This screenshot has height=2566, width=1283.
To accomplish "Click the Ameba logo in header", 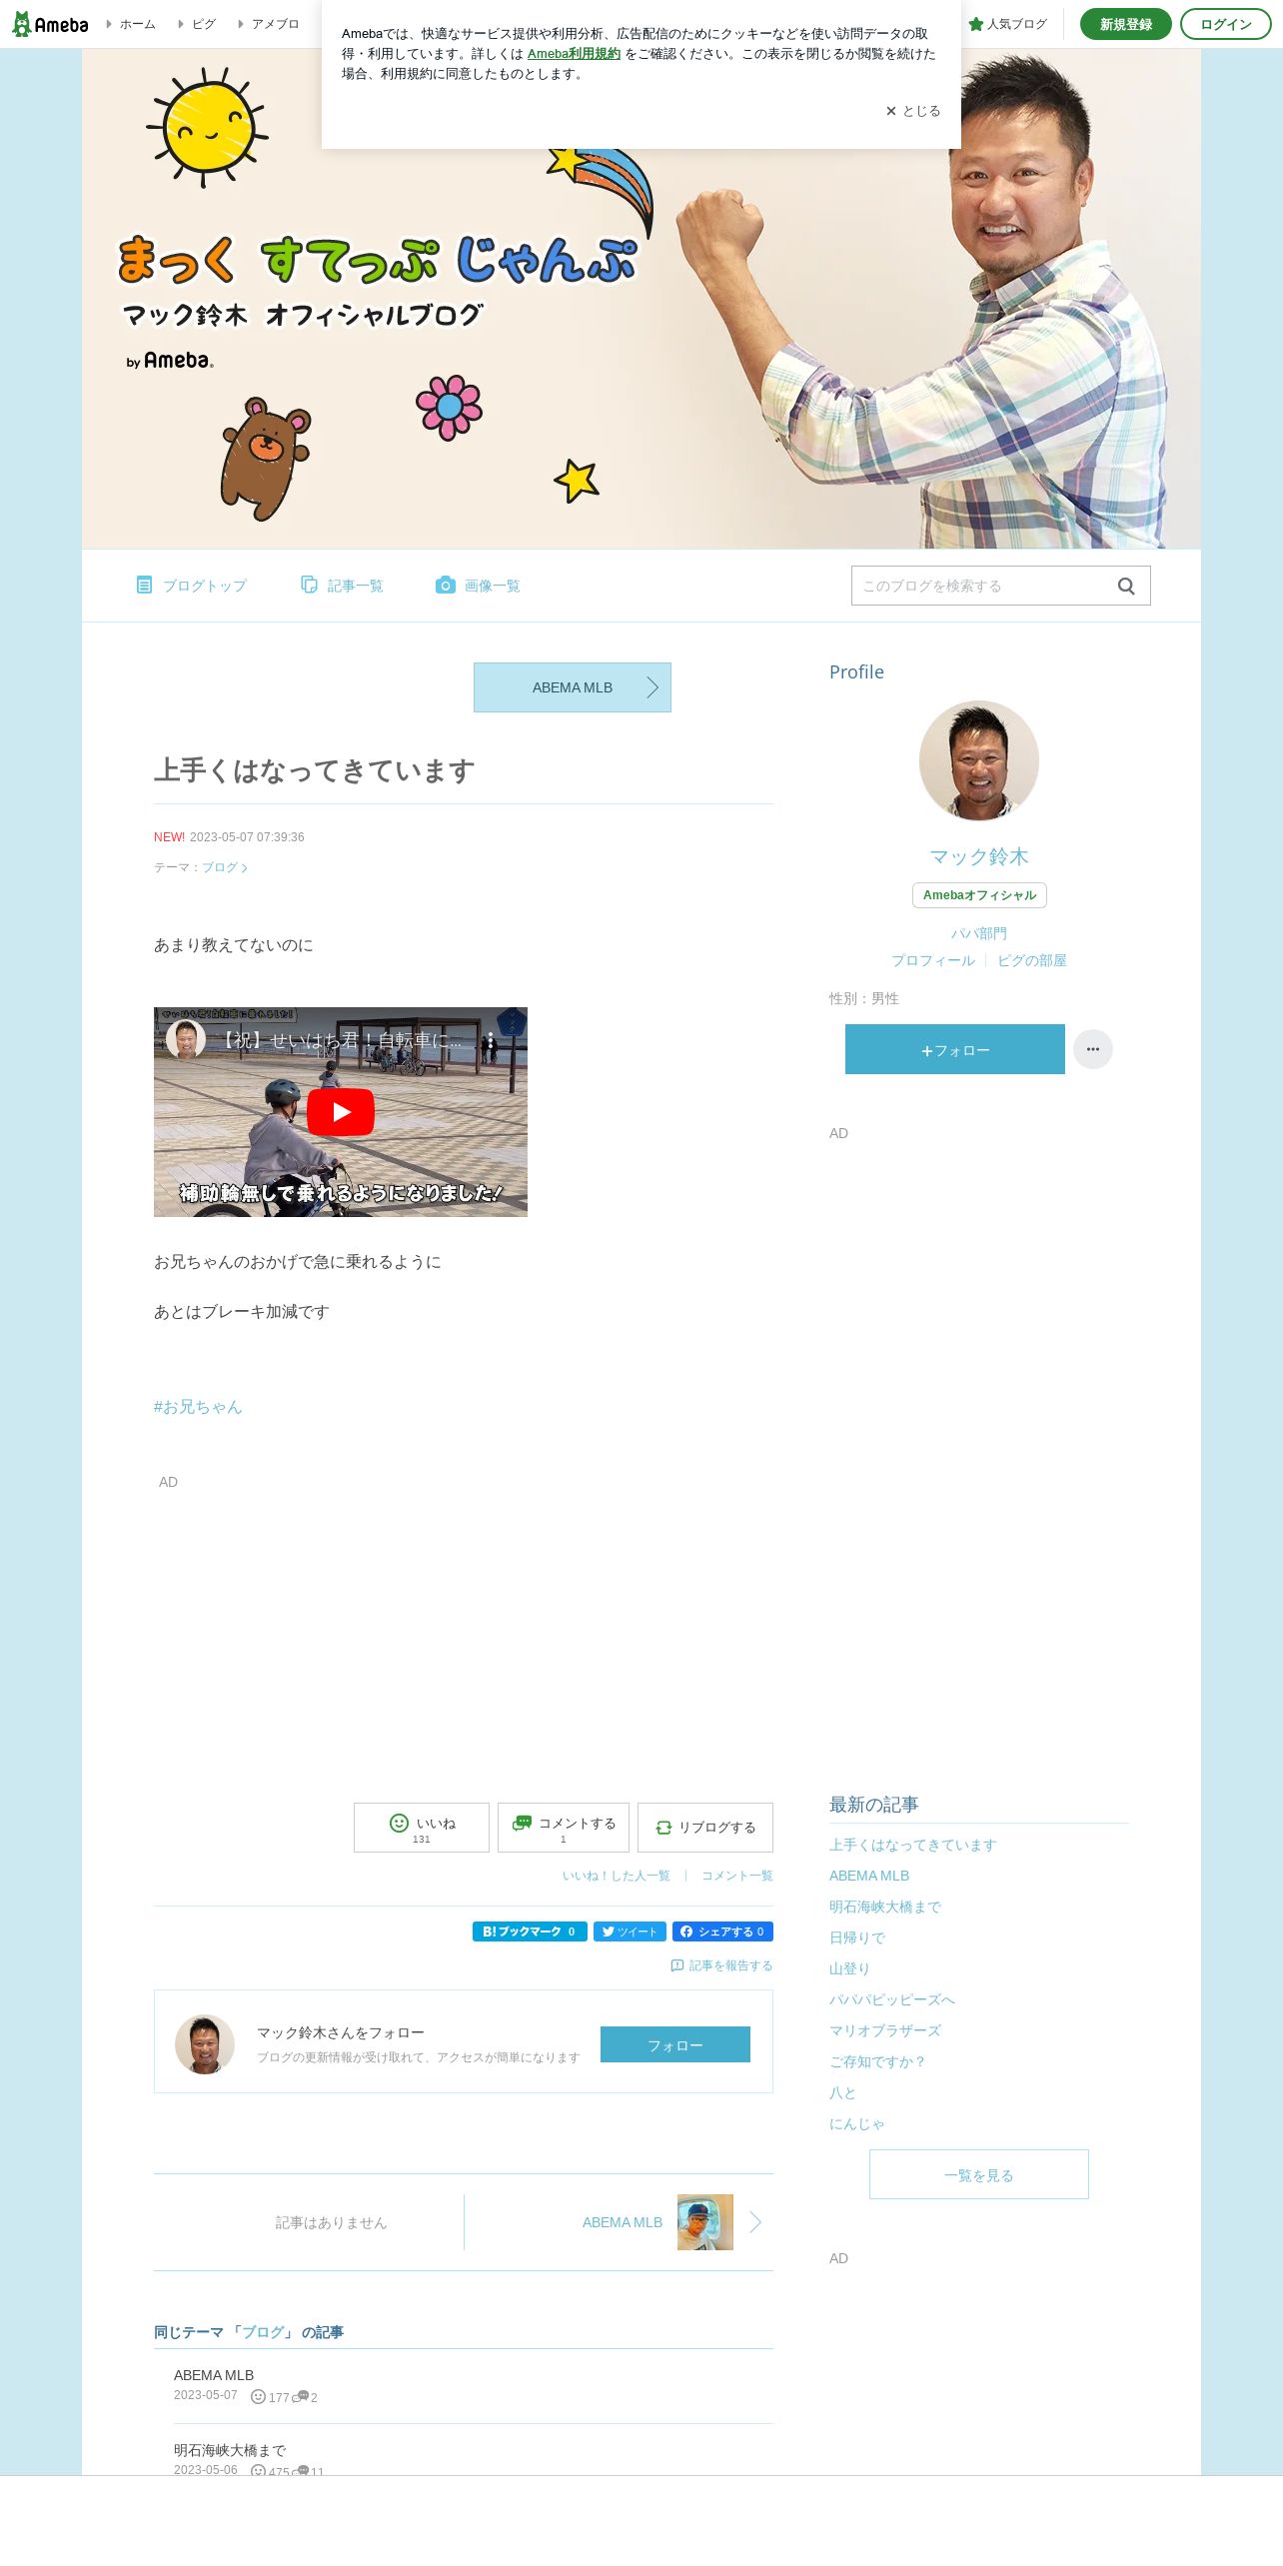I will [x=50, y=24].
